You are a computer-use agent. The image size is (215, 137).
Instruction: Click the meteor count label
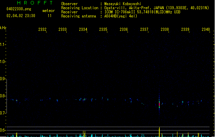point(49,11)
